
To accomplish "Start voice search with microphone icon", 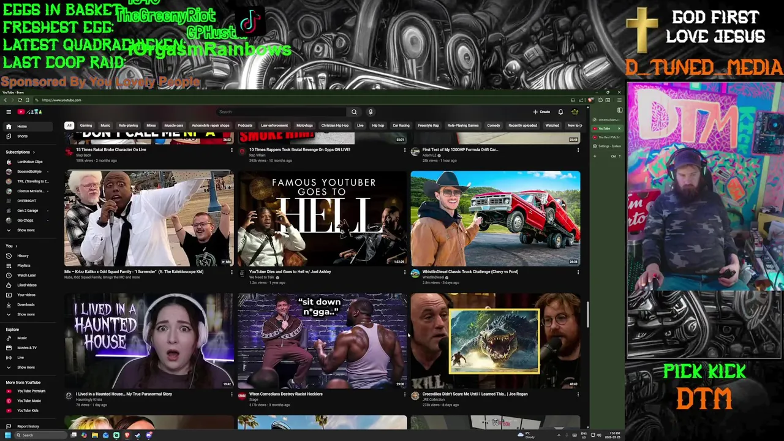I will tap(371, 112).
